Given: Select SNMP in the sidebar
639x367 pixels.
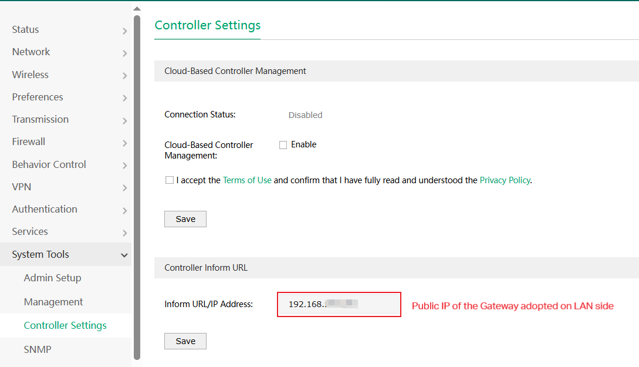Looking at the screenshot, I should [38, 349].
